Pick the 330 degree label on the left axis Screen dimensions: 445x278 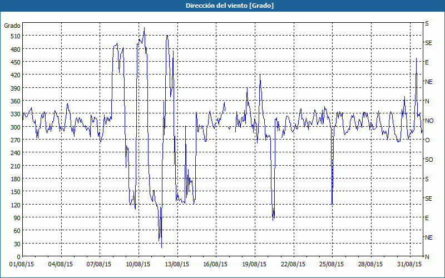tap(16, 114)
